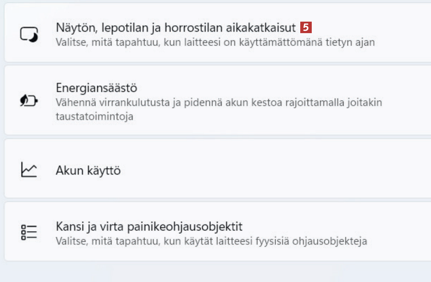Select Kansi ja virta painikeohjausobjektit heading
Viewport: 431px width, 282px height.
pos(149,227)
